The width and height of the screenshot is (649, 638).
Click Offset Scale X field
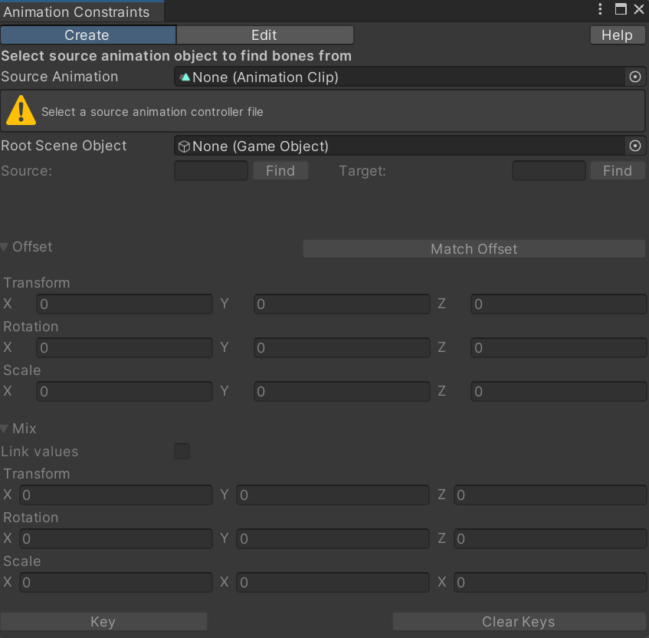125,392
